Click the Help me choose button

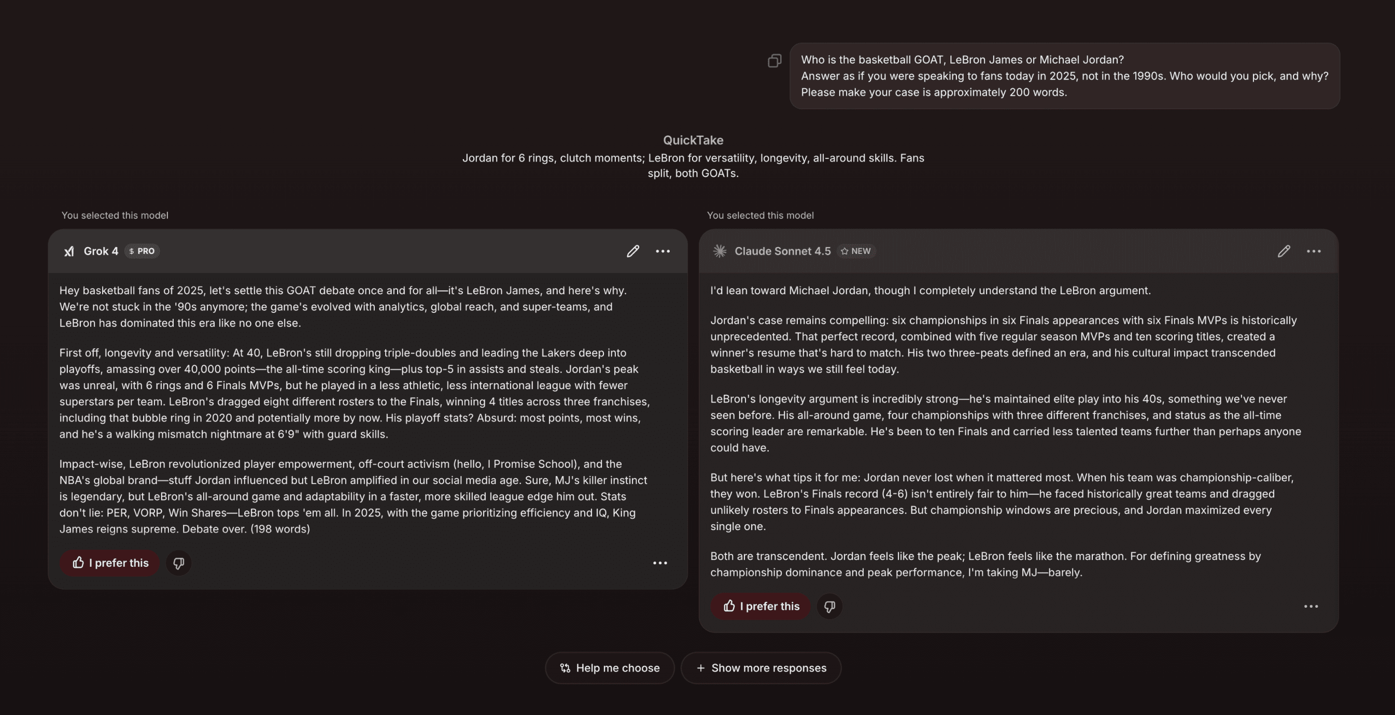click(x=610, y=668)
